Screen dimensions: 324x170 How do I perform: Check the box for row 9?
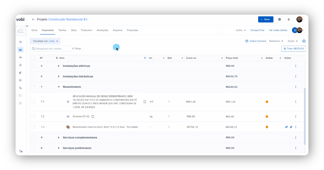point(33,148)
